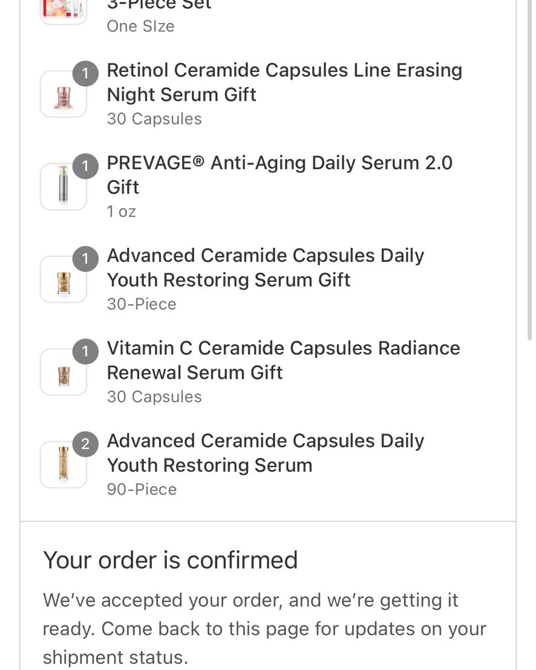
Task: Click the One Size label of 3-Piece Set
Action: pyautogui.click(x=140, y=26)
